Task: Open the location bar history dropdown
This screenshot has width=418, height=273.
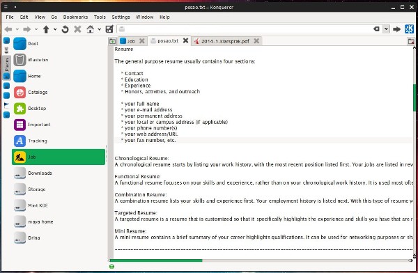Action: (386, 29)
